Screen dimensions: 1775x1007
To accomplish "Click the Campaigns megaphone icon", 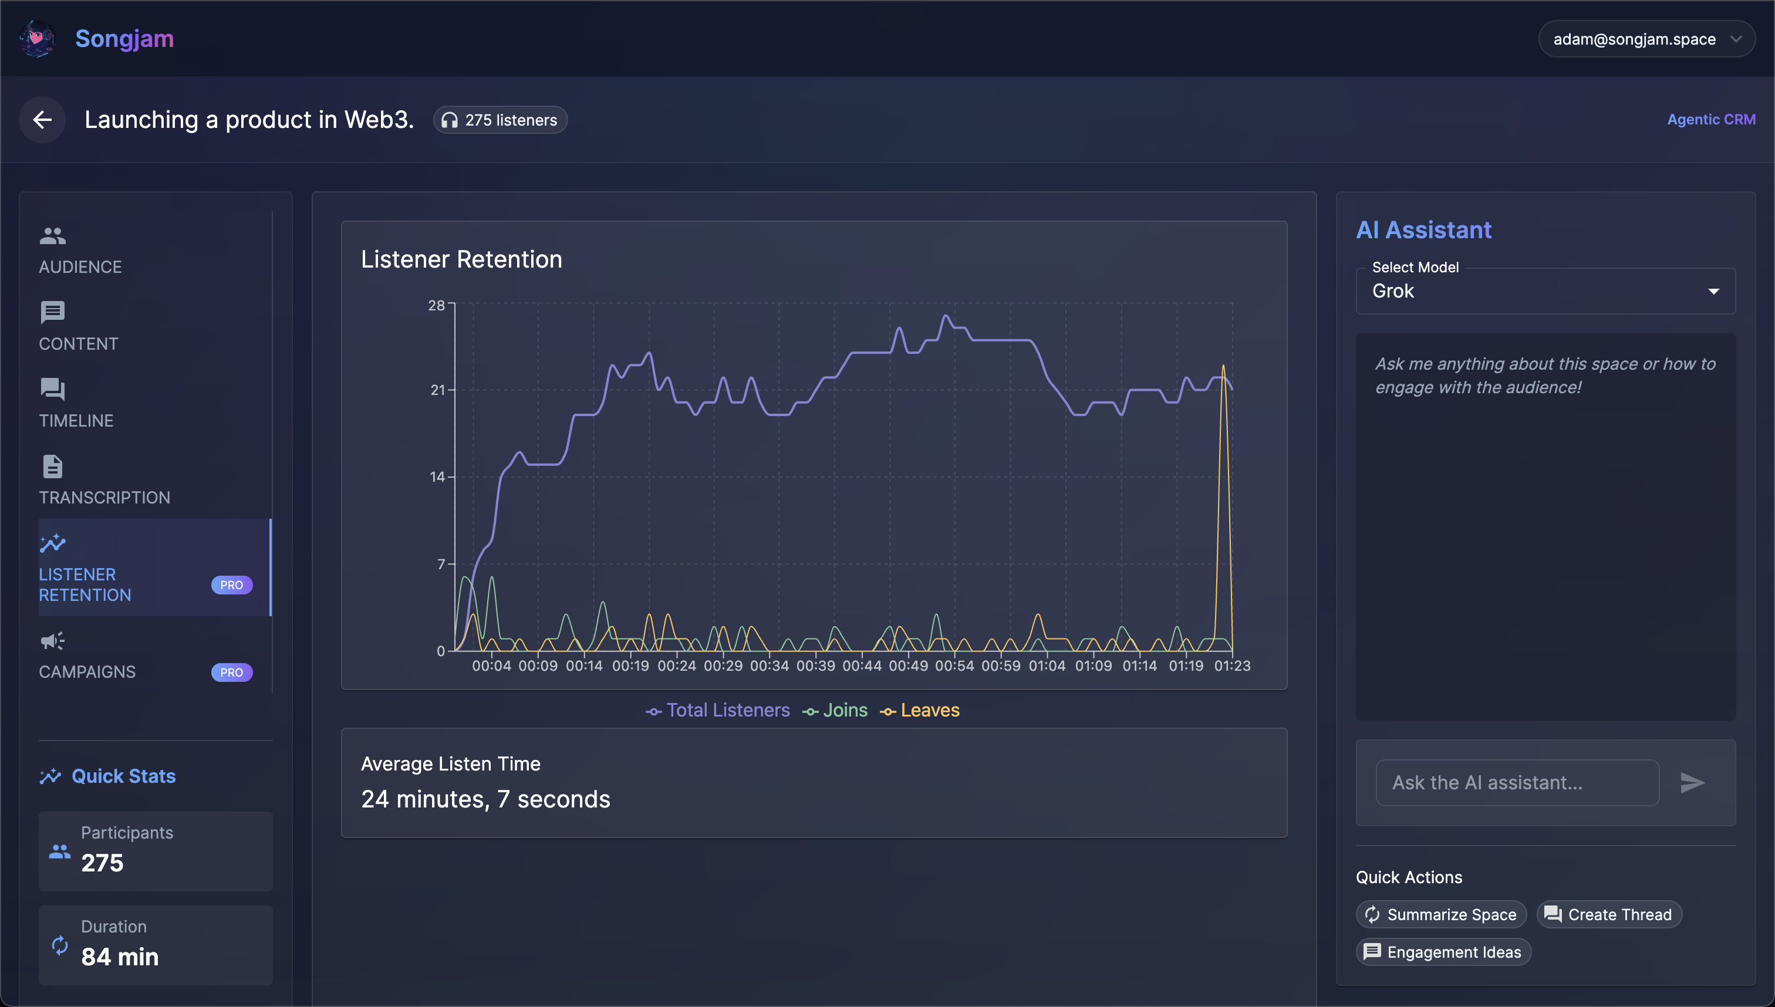I will coord(53,640).
